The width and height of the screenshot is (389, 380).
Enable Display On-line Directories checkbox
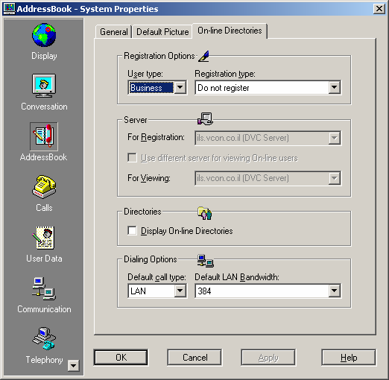click(132, 230)
